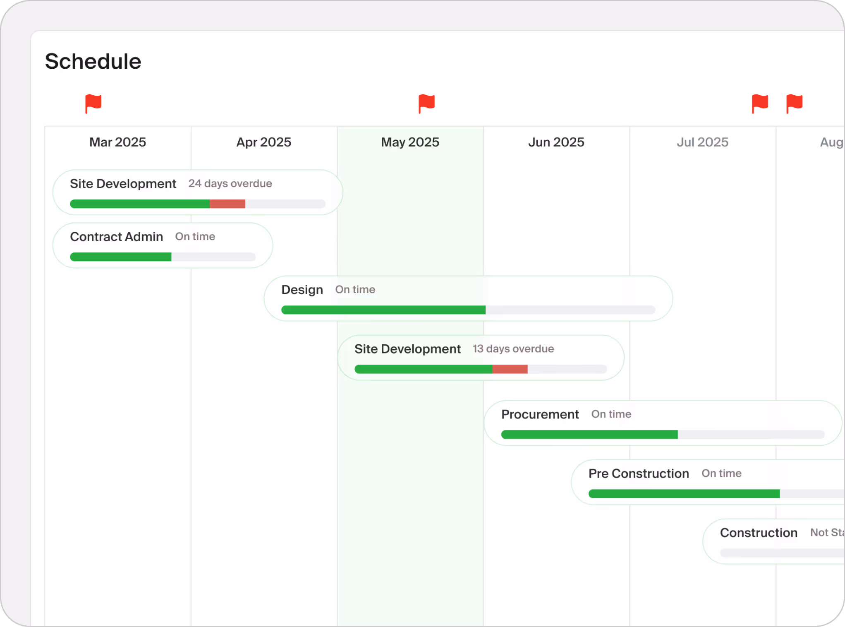Open the Contract Admin task card
Viewport: 845px width, 627px height.
tap(163, 245)
